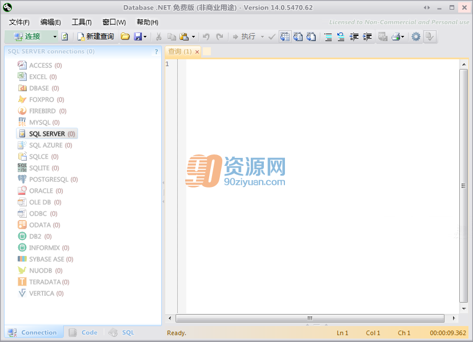Select VERTICA (0) in the tree

(40, 294)
